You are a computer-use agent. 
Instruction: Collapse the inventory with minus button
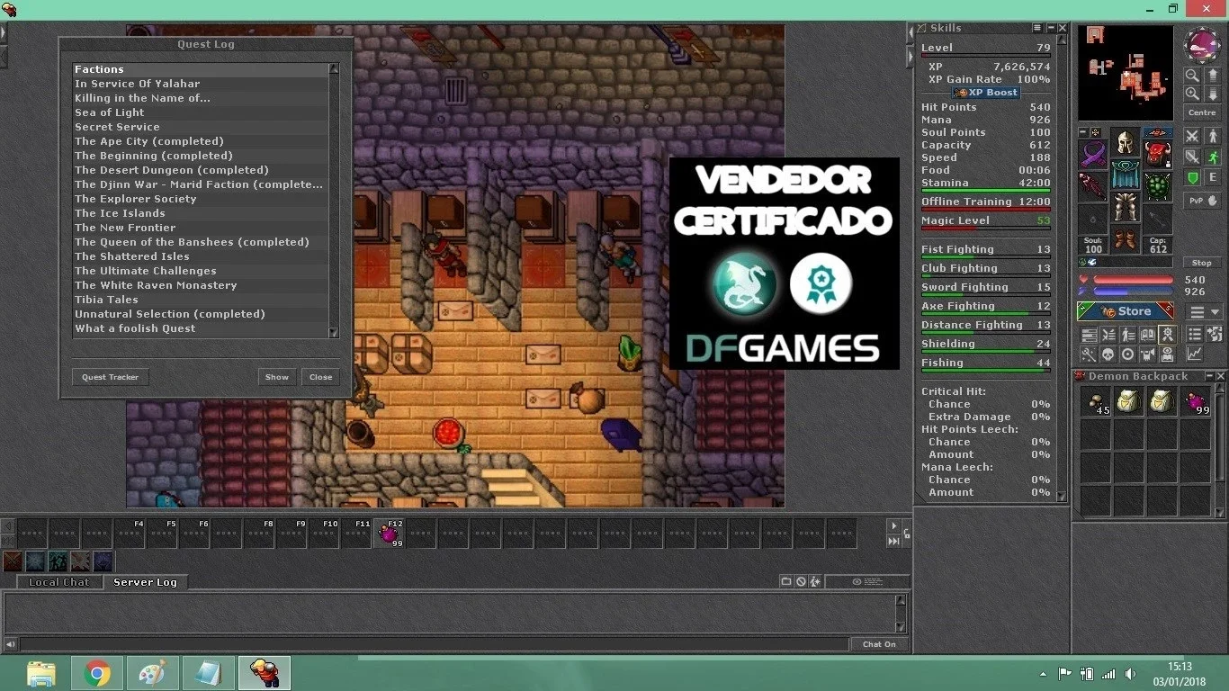[x=1084, y=132]
